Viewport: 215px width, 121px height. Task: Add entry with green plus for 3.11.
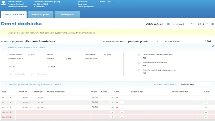[x=113, y=107]
